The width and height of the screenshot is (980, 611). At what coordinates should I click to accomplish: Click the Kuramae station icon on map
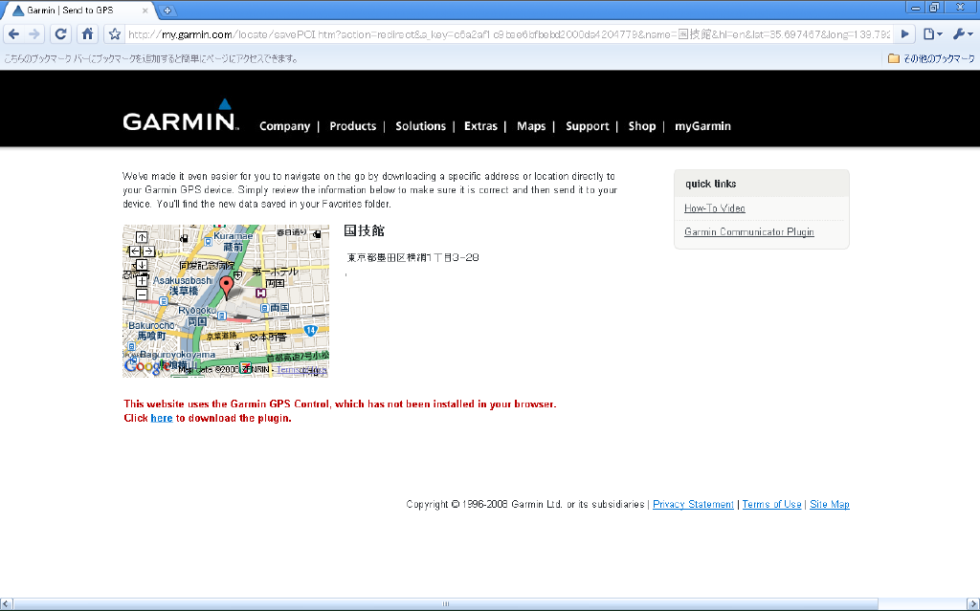tap(208, 241)
